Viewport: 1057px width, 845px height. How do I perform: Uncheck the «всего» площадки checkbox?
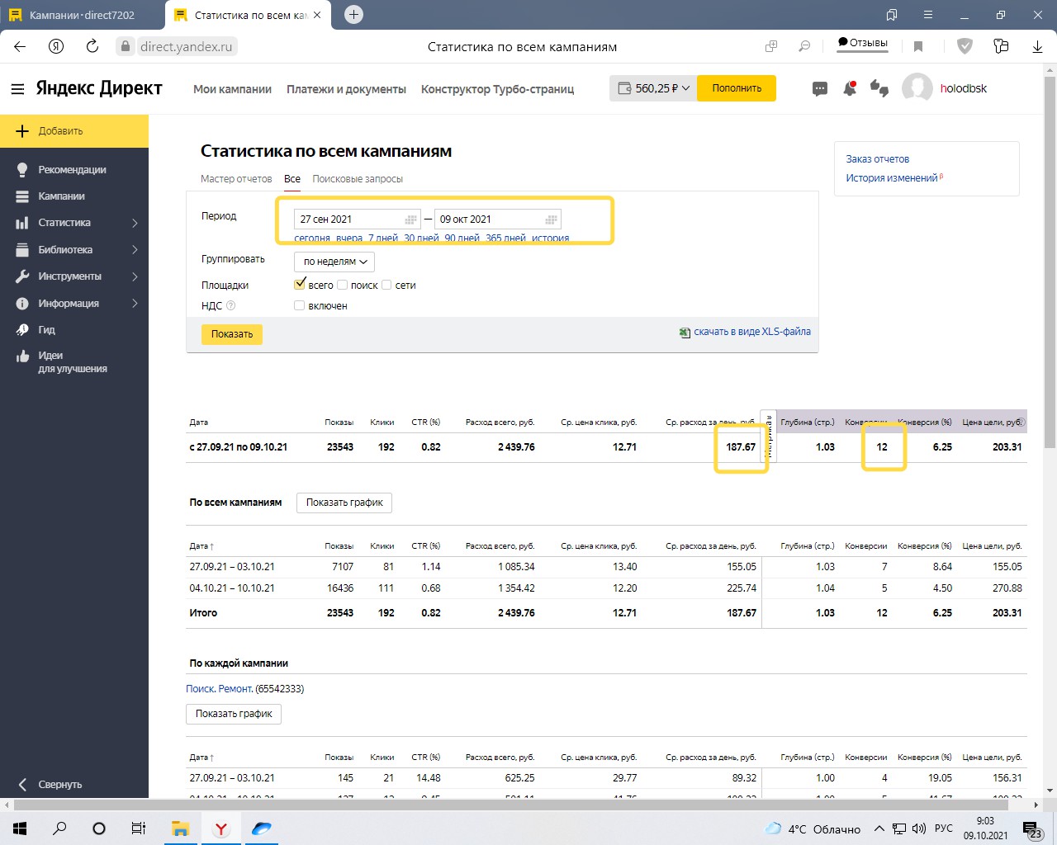pyautogui.click(x=300, y=285)
